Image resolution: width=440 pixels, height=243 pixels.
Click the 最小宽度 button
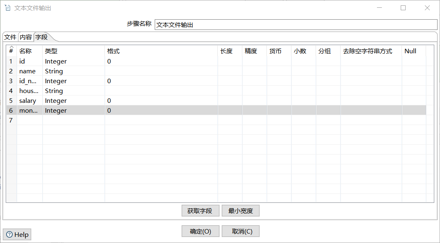tap(241, 211)
